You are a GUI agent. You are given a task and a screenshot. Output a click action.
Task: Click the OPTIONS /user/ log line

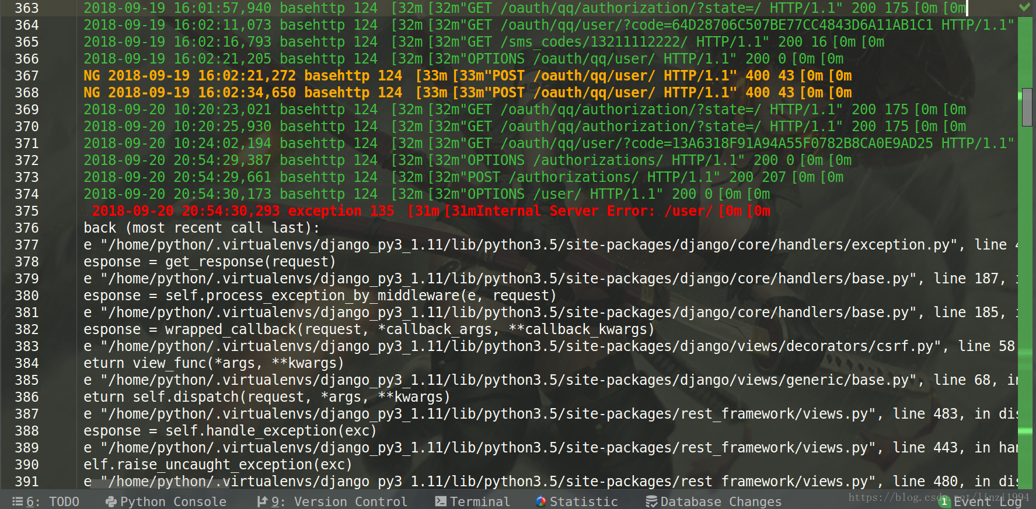tap(427, 194)
